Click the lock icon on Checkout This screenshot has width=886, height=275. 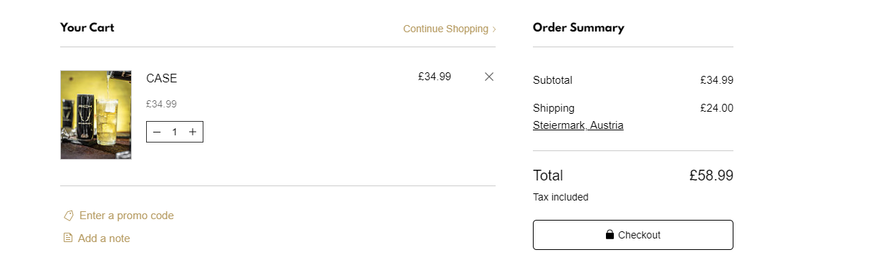pyautogui.click(x=610, y=234)
